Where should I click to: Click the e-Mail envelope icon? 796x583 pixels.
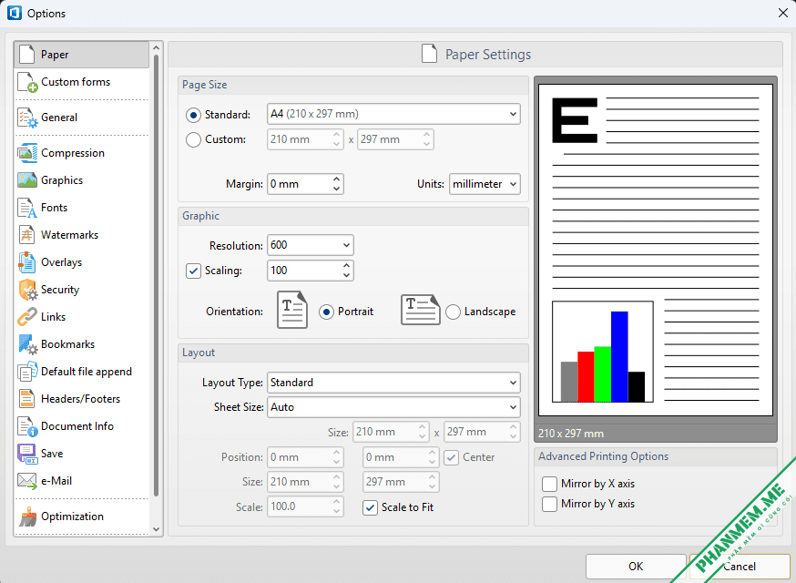pos(27,481)
